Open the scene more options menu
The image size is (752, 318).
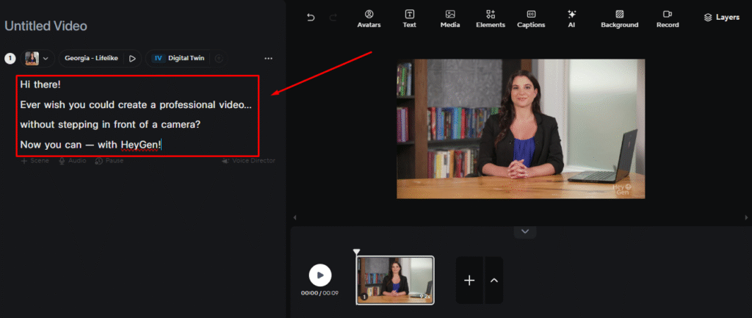268,58
